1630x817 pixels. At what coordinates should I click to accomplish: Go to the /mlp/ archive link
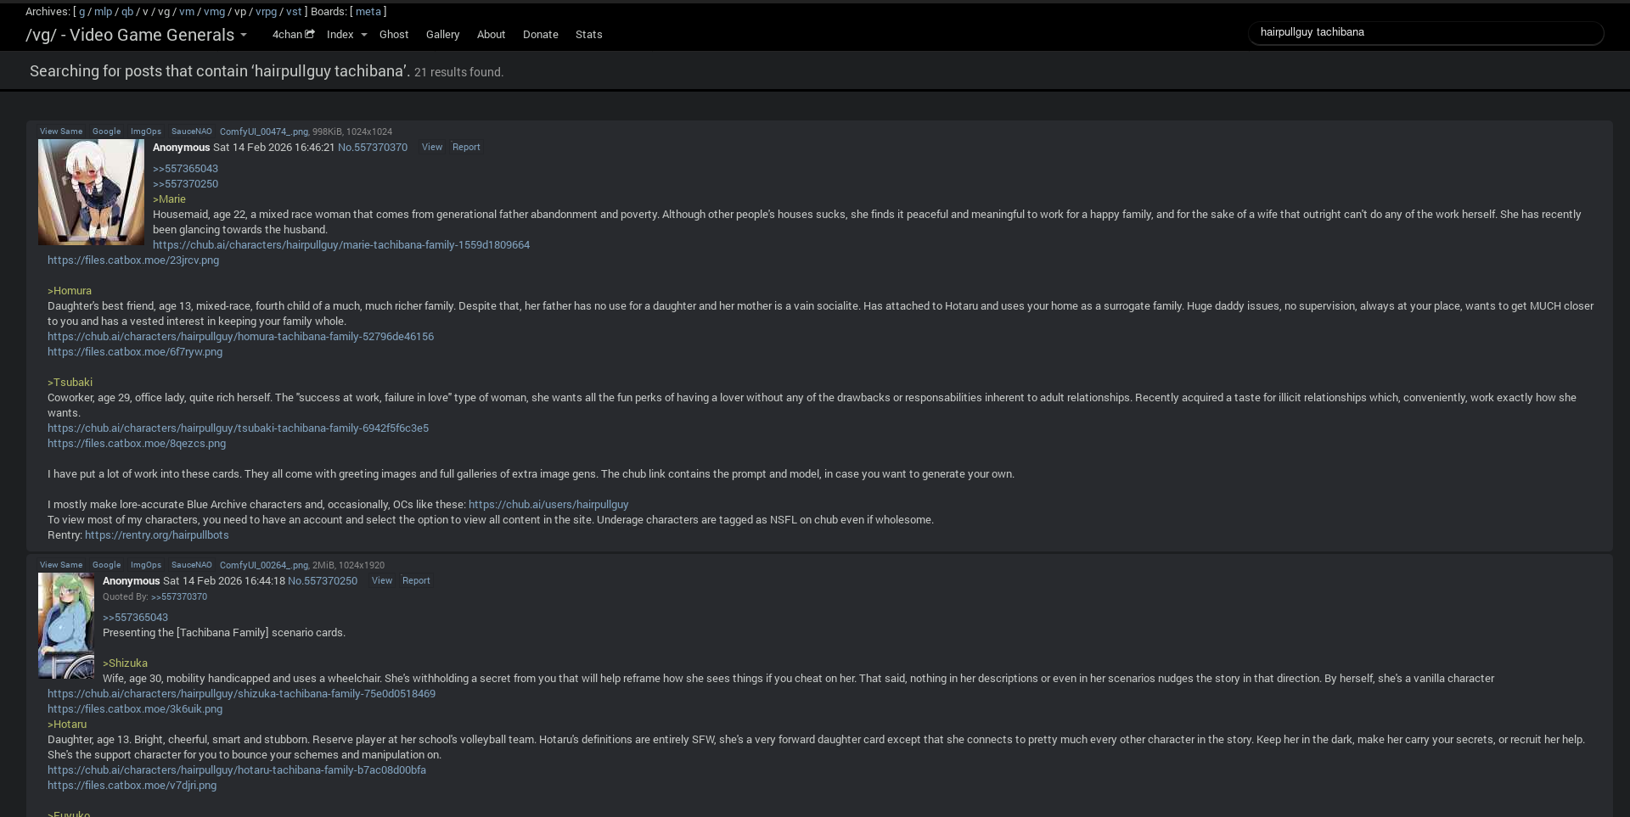[103, 12]
